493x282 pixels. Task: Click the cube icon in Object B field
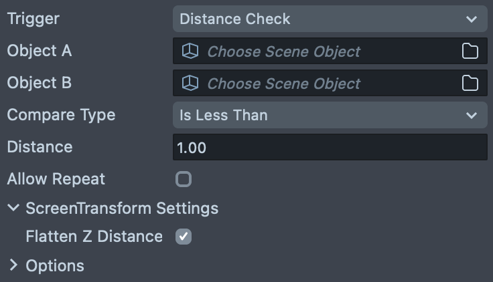point(191,84)
